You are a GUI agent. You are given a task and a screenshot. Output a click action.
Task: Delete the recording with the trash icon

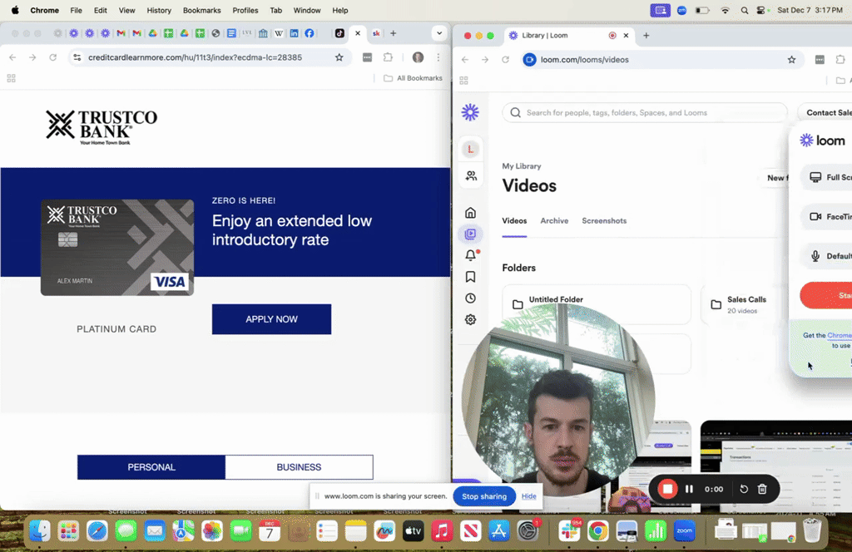[x=762, y=489]
